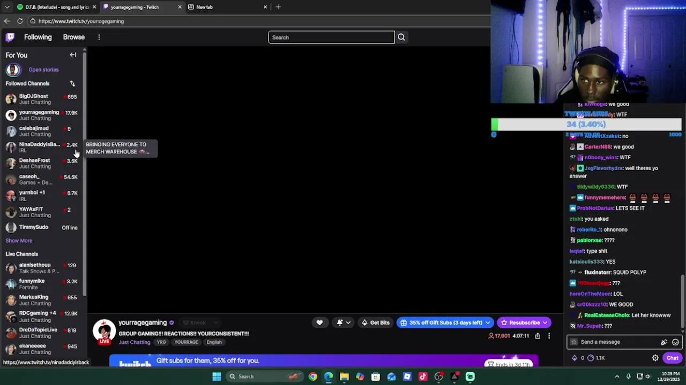
Task: Open the Following tab
Action: (x=38, y=37)
